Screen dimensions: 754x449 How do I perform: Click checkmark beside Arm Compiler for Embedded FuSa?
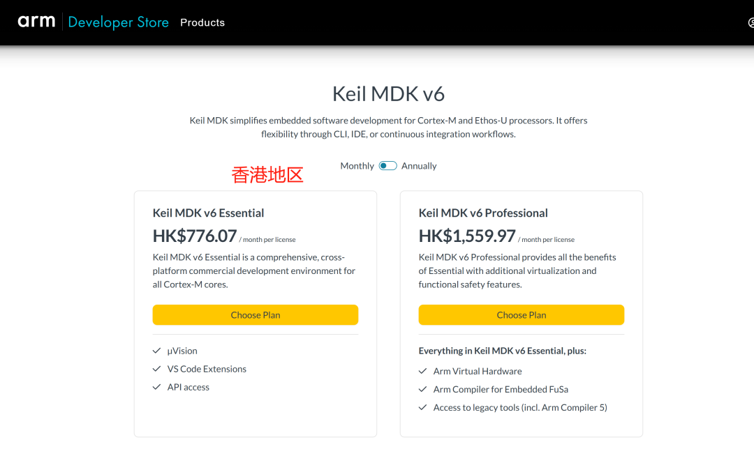click(422, 390)
